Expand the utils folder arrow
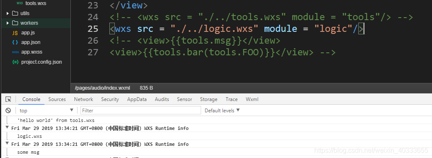This screenshot has height=158, width=432. point(8,13)
